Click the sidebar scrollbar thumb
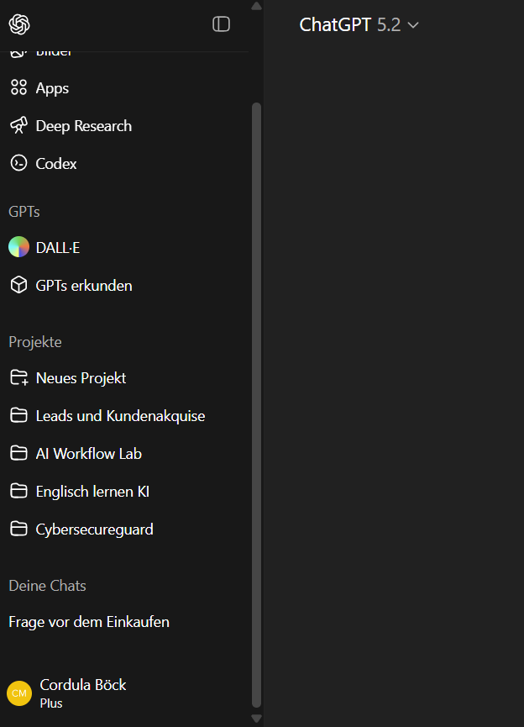Image resolution: width=524 pixels, height=727 pixels. click(x=256, y=403)
